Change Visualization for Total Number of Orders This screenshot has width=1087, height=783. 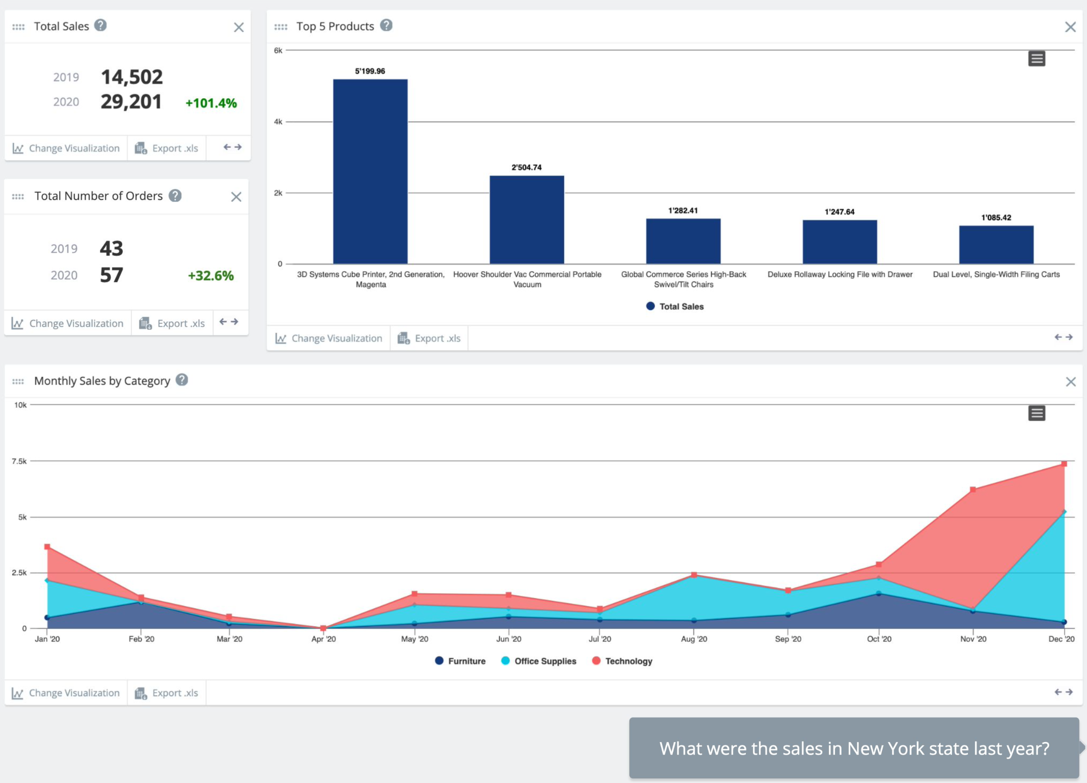(x=67, y=323)
